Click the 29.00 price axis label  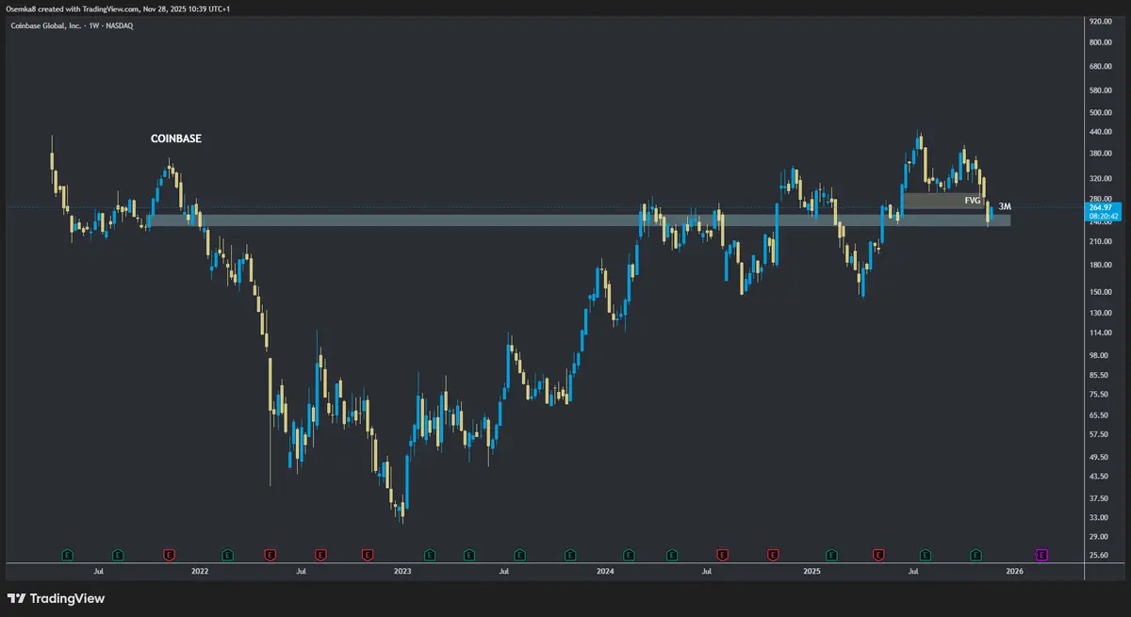[1100, 536]
